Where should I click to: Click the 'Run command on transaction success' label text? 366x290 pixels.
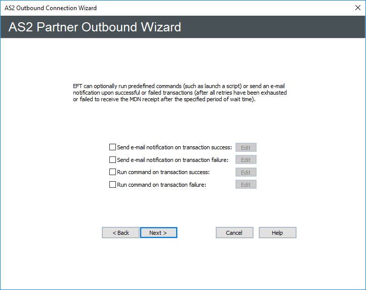pos(163,172)
